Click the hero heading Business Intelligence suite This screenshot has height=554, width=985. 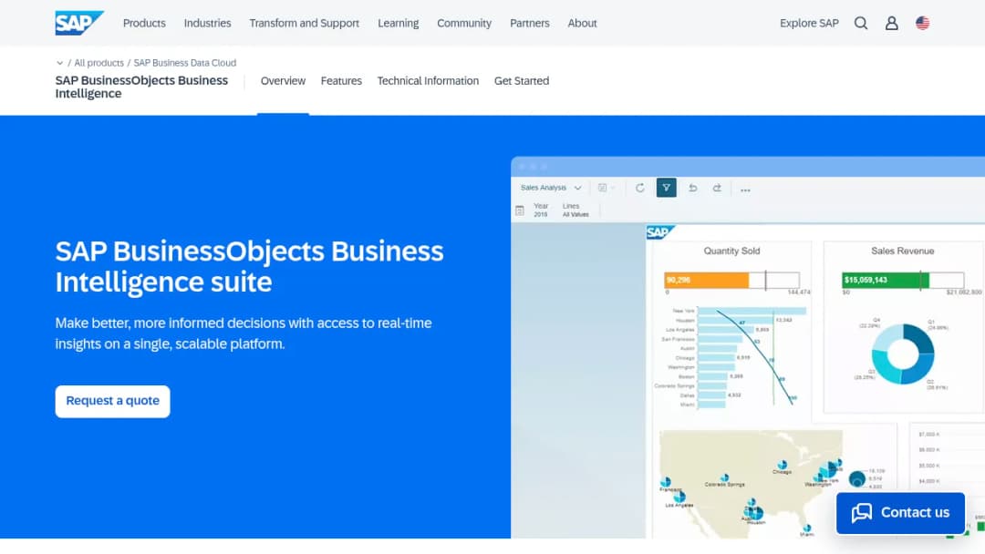coord(249,267)
